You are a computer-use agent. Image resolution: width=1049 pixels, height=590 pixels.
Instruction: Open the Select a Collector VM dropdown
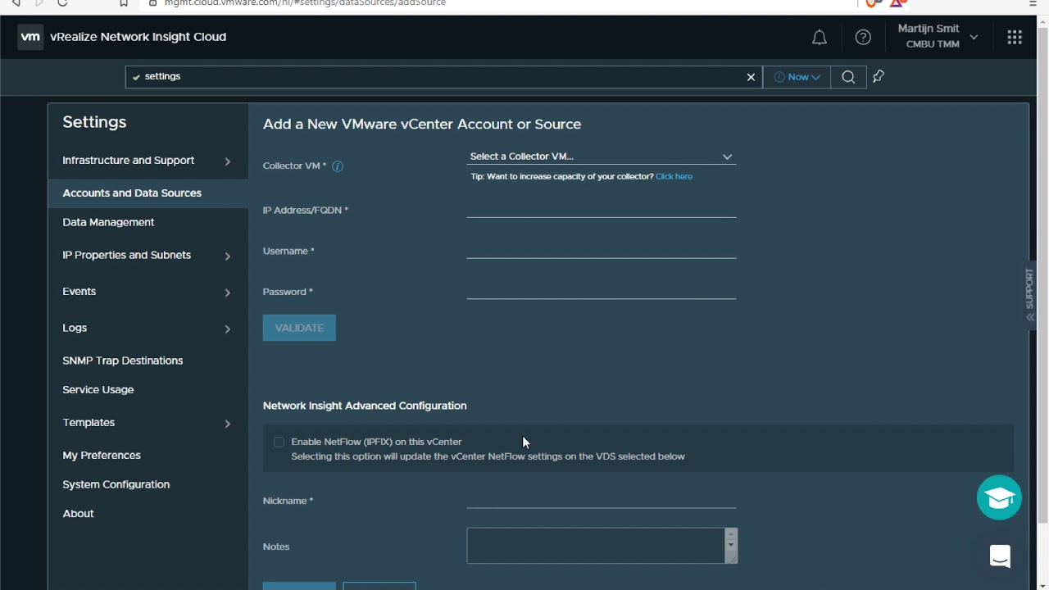click(x=601, y=157)
